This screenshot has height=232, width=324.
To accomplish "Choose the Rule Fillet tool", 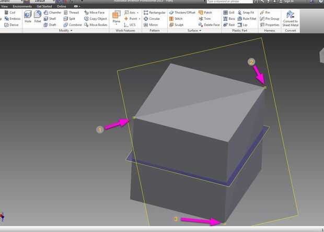I will point(247,19).
